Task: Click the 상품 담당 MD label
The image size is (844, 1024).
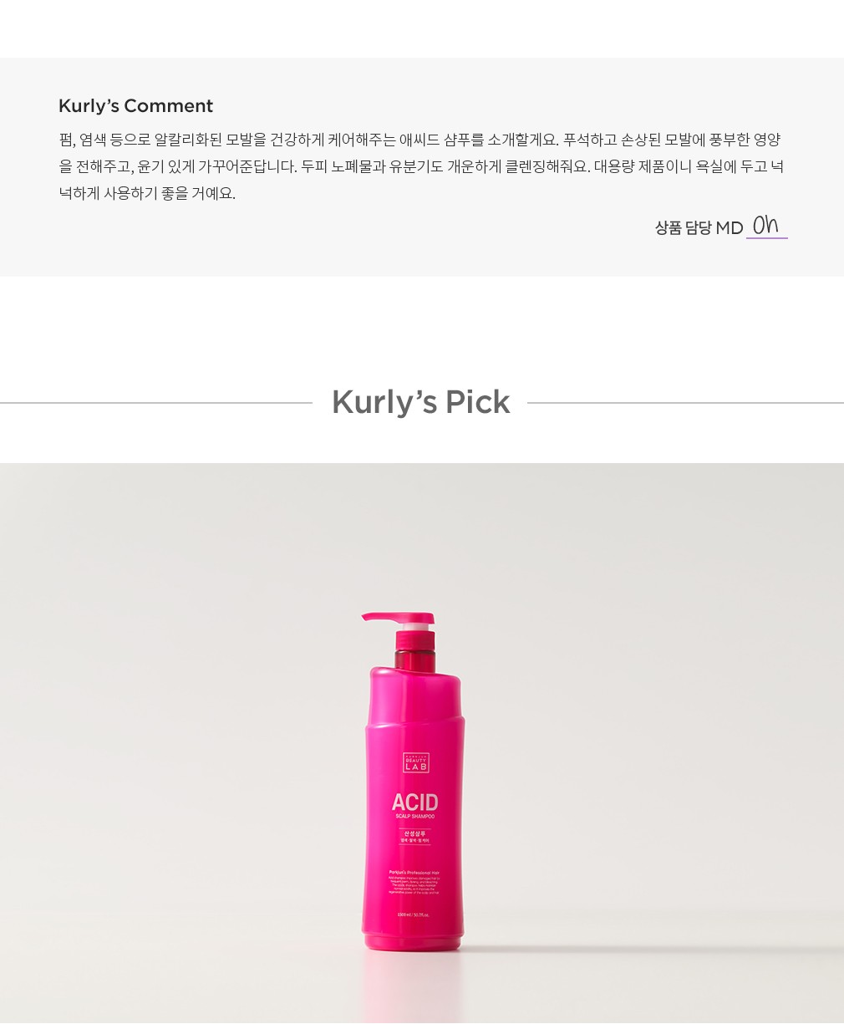Action: click(x=699, y=228)
